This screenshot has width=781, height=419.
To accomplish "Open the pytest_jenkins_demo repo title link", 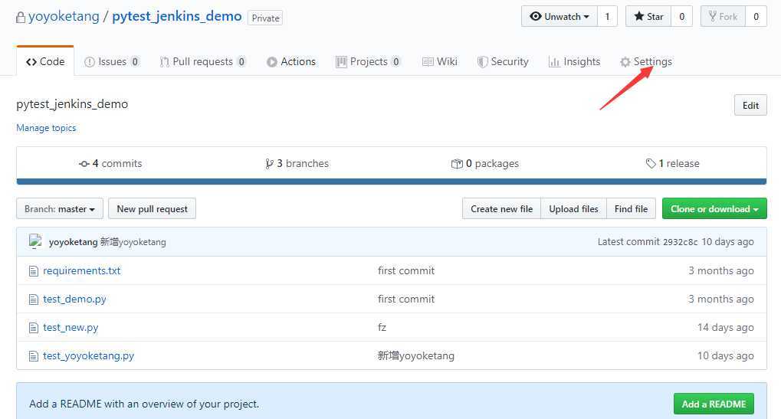I will 177,16.
